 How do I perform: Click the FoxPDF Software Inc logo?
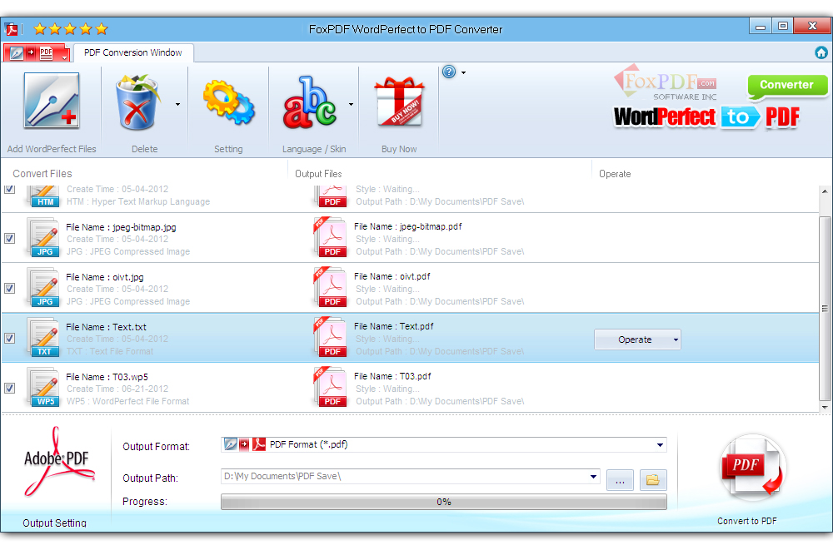tap(665, 83)
